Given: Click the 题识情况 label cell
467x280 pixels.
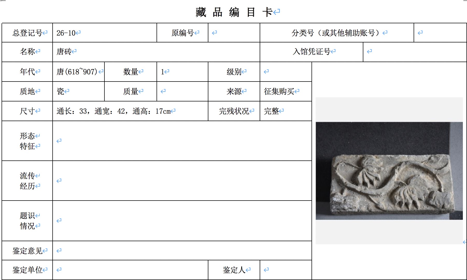Looking at the screenshot, I should coord(27,221).
